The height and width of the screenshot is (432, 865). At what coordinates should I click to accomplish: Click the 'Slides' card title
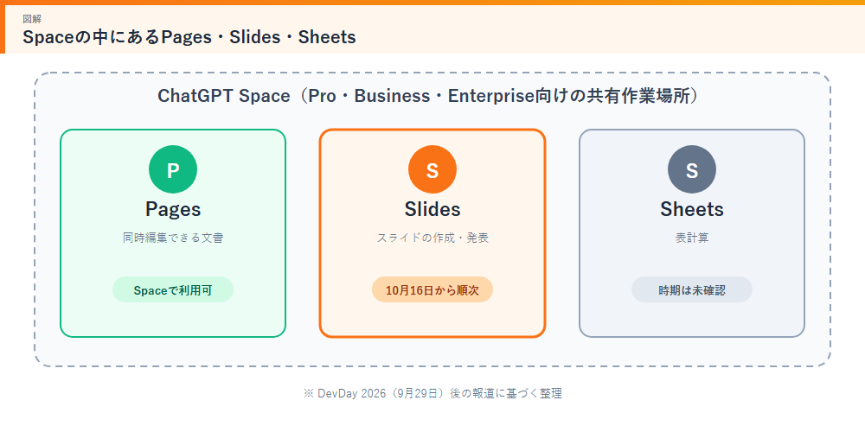pyautogui.click(x=432, y=209)
